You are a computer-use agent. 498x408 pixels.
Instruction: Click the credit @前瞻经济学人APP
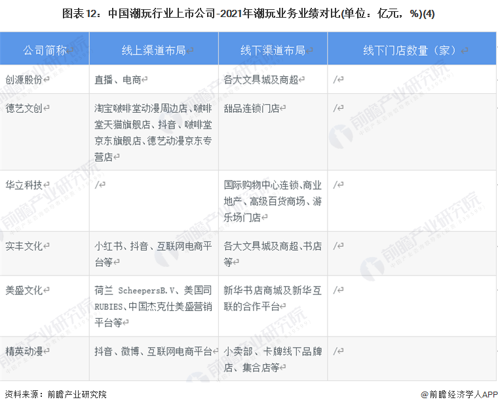[x=459, y=394]
